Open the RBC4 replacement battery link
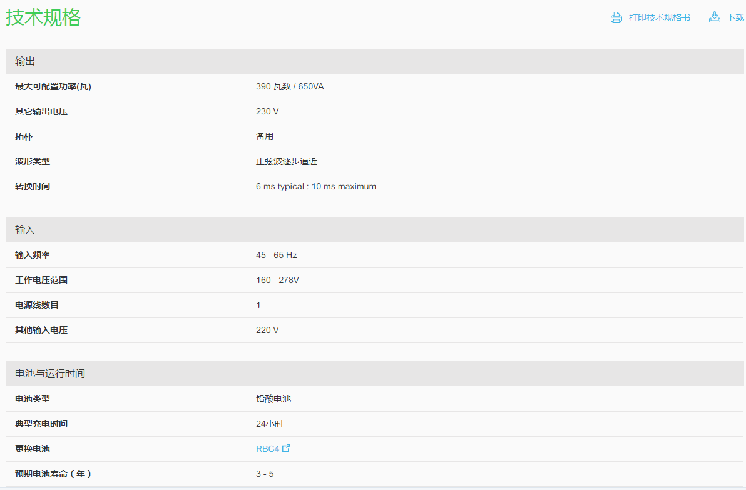The height and width of the screenshot is (490, 746). [x=267, y=449]
